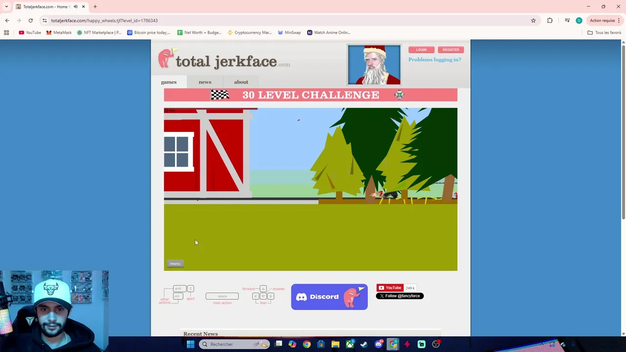Click the LOGIN button
Viewport: 626px width, 352px height.
click(x=421, y=49)
